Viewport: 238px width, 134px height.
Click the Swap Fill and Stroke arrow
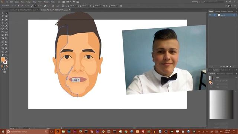[x=7, y=58]
